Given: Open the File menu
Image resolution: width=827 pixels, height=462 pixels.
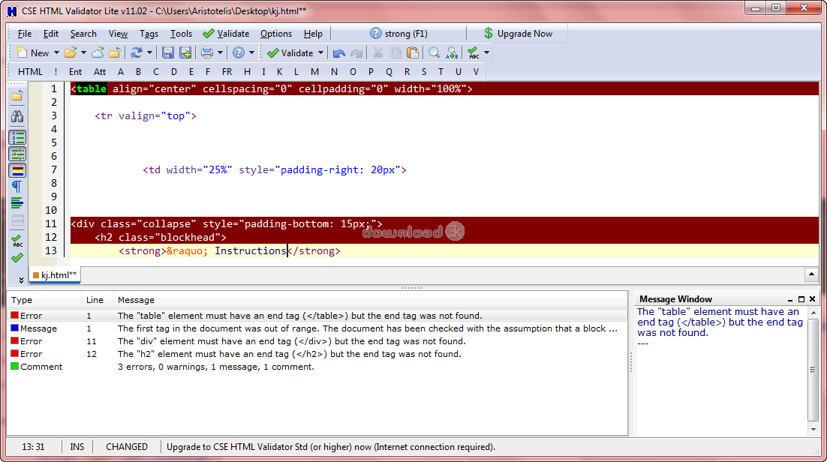Looking at the screenshot, I should (x=25, y=34).
